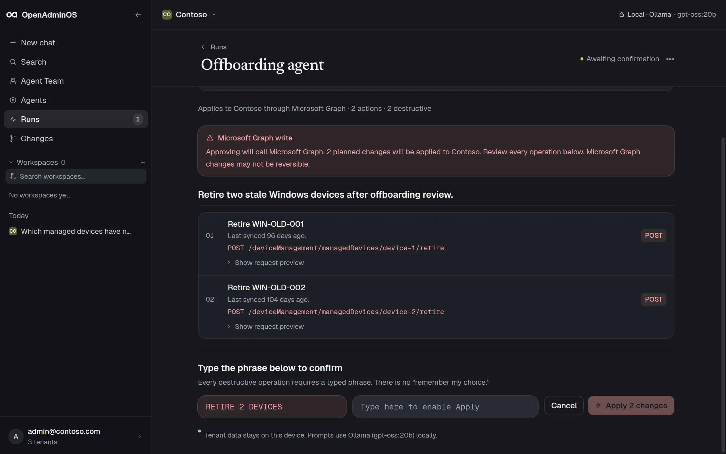The width and height of the screenshot is (726, 454).
Task: Click the Changes branch icon
Action: 13,138
